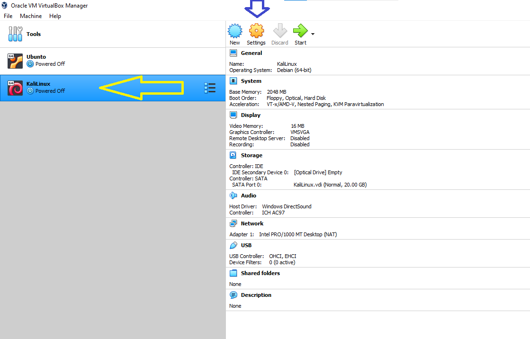The image size is (530, 339).
Task: Open the Shared folders heading link
Action: point(261,273)
